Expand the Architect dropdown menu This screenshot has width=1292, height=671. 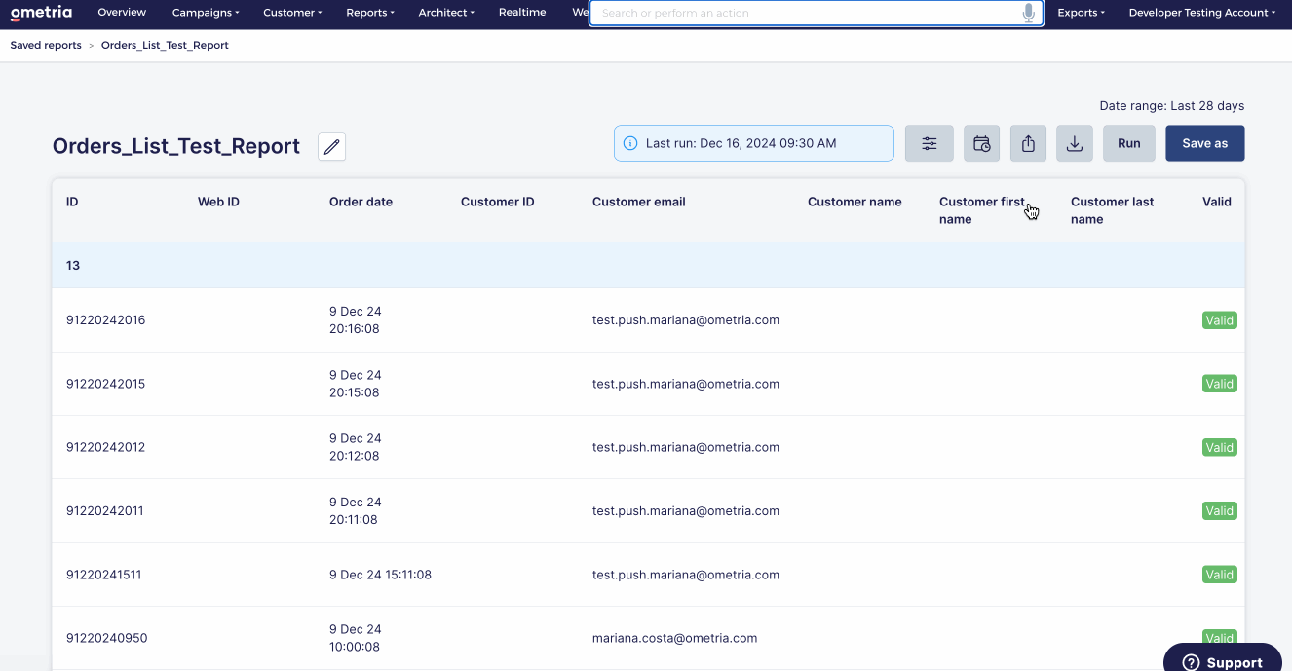click(x=446, y=13)
